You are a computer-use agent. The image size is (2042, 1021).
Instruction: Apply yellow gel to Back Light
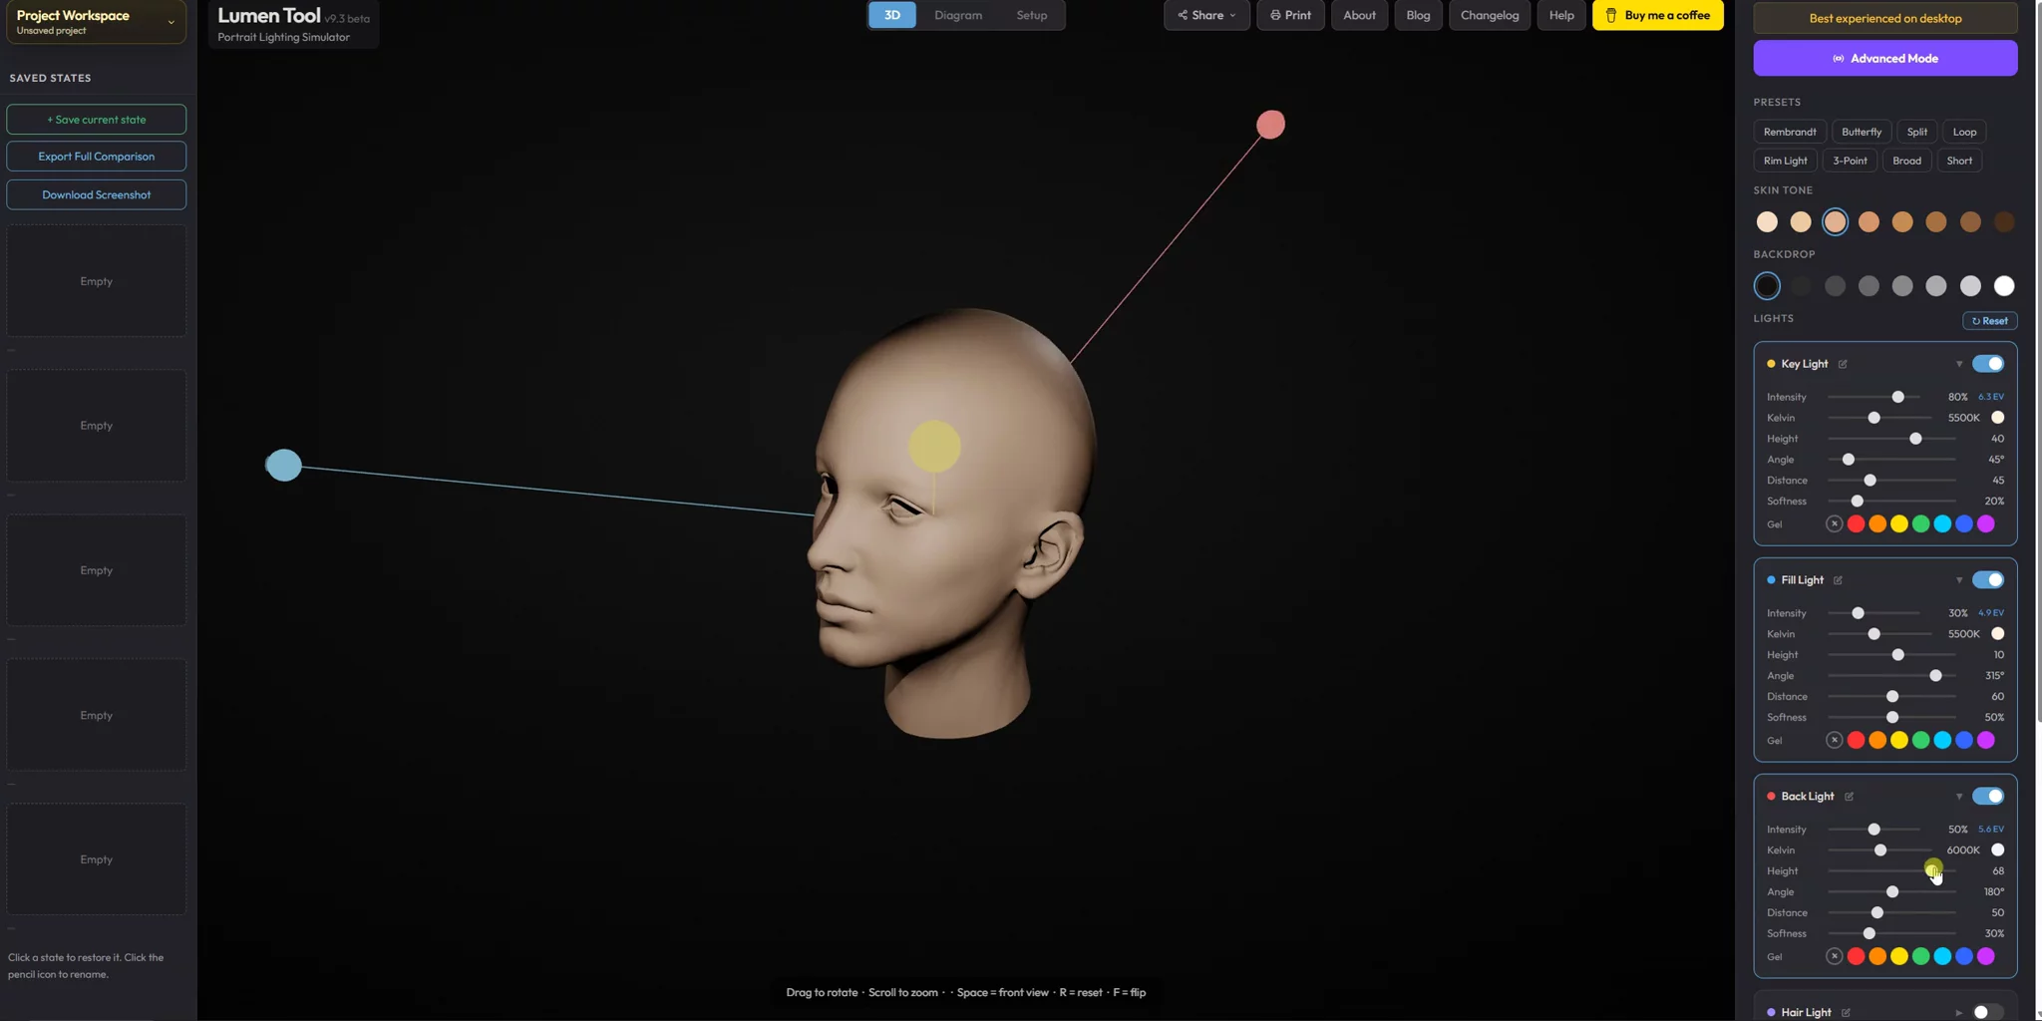[x=1899, y=956]
